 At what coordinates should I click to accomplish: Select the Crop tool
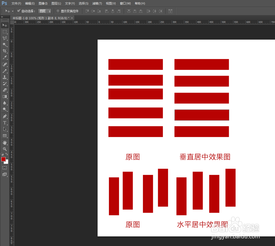[x=5, y=51]
